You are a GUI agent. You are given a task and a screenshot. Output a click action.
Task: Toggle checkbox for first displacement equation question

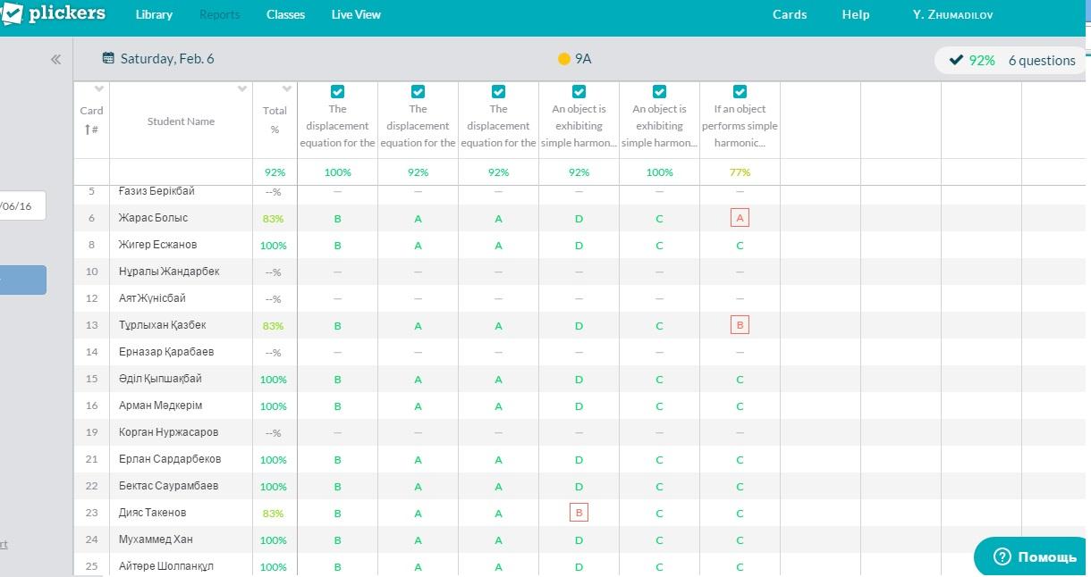point(337,91)
